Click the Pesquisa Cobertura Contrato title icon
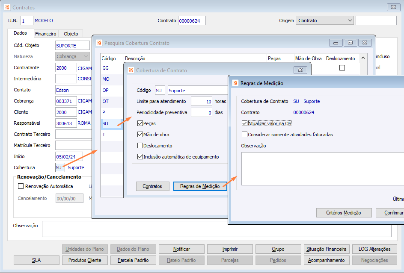The image size is (404, 273). [99, 43]
